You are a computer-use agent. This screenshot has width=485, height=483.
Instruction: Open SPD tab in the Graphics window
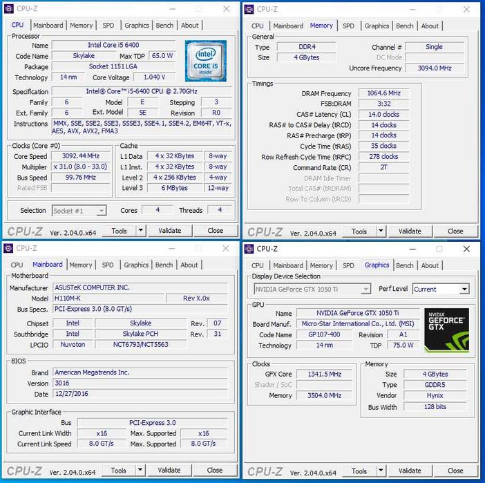[348, 266]
